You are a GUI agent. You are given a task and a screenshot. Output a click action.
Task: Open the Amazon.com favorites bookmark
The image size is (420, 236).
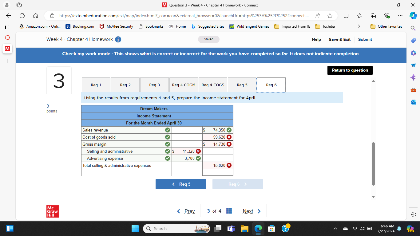click(x=40, y=26)
